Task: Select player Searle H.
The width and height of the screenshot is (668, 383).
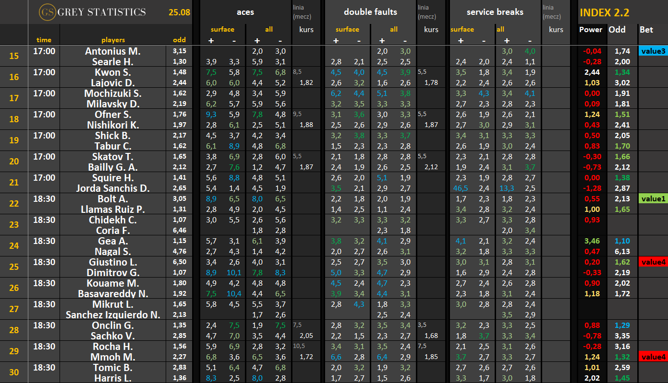Action: 113,61
